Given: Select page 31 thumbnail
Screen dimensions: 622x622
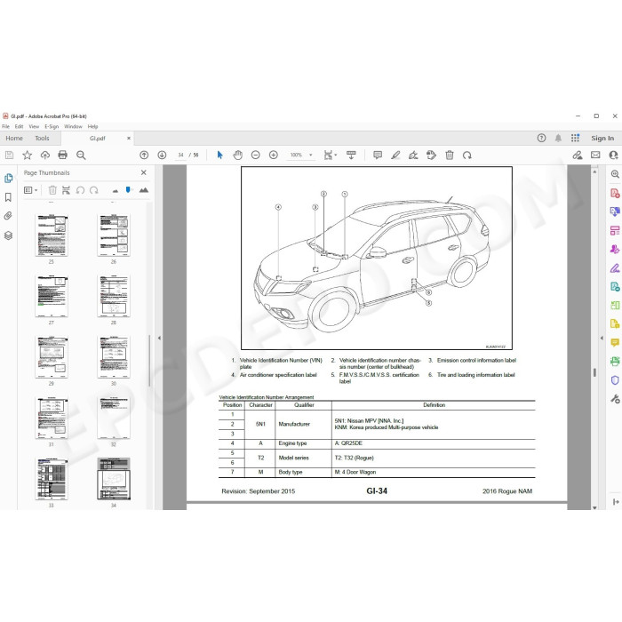Looking at the screenshot, I should pyautogui.click(x=52, y=419).
